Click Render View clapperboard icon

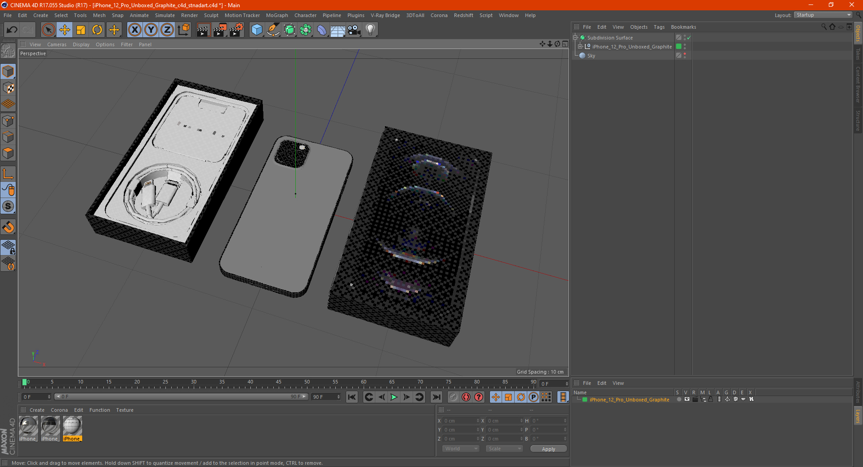point(203,30)
